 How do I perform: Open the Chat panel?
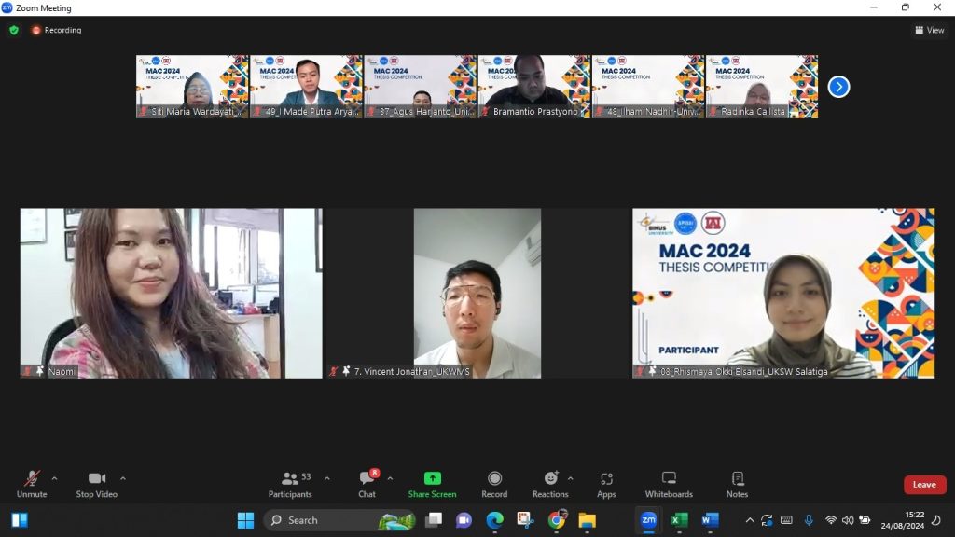[x=367, y=483]
